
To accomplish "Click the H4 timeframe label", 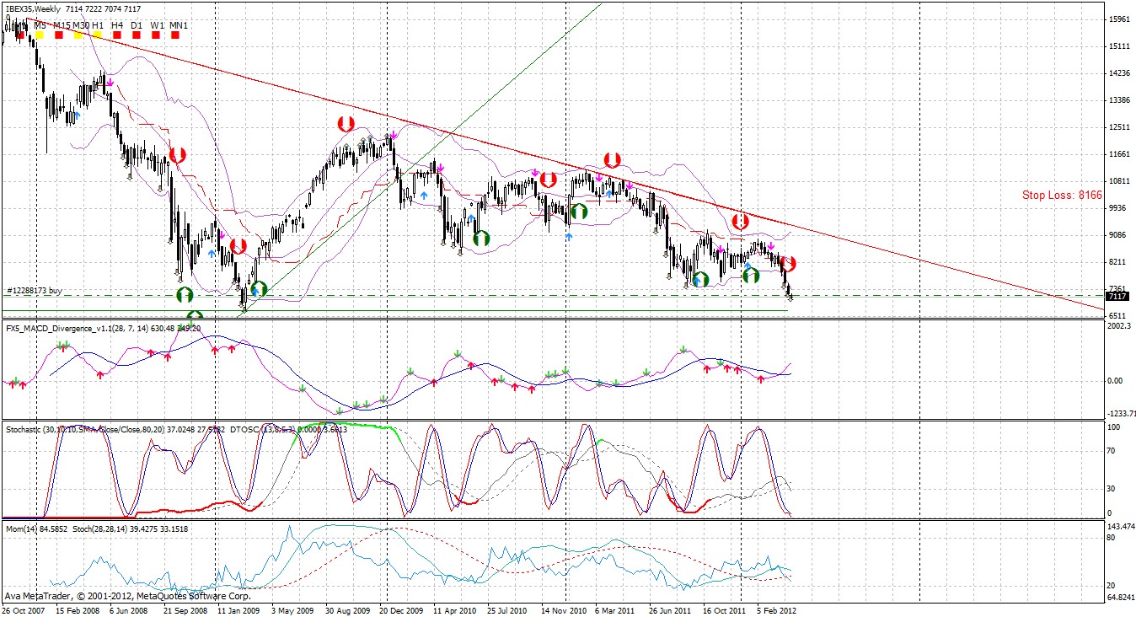I will 116,25.
